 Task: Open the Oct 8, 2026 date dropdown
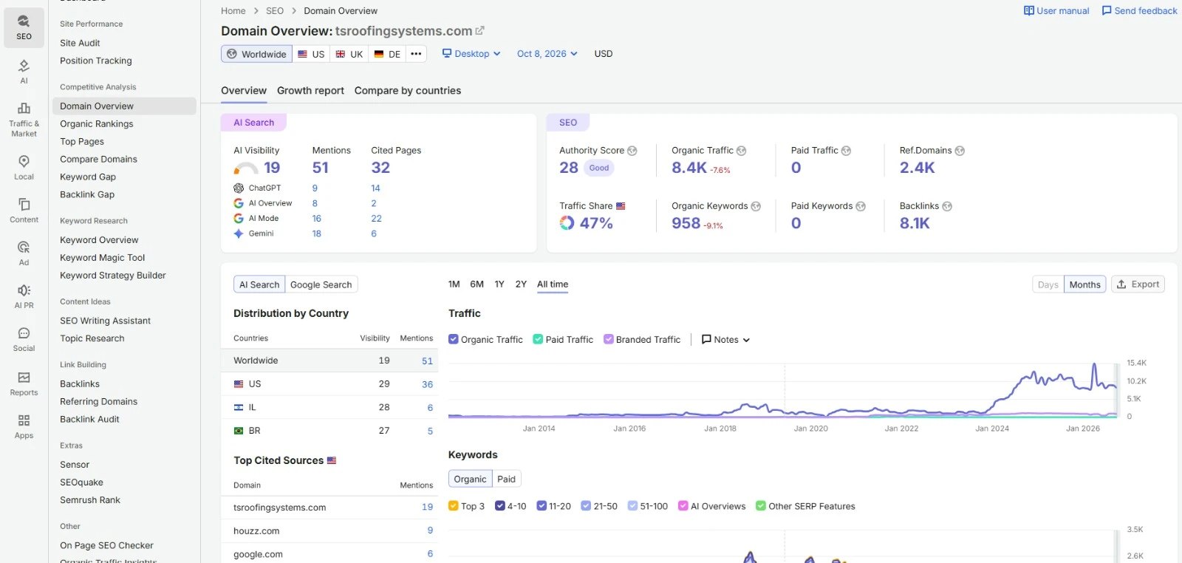(547, 53)
